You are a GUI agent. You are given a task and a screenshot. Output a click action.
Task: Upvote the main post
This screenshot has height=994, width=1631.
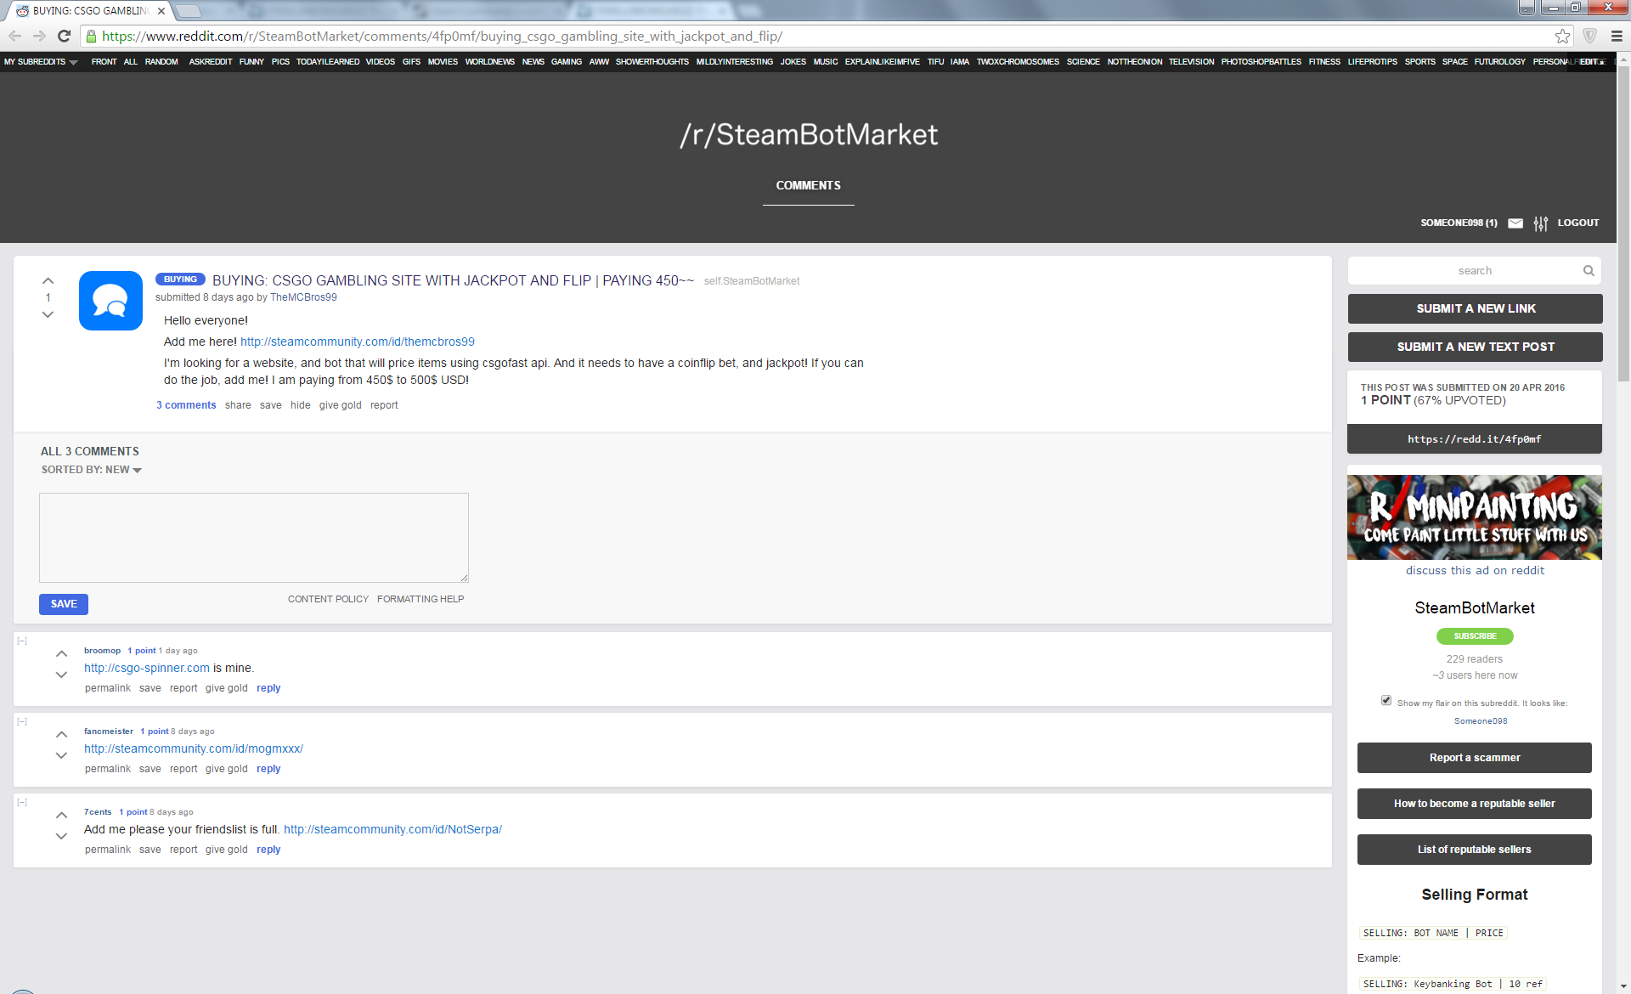[48, 280]
